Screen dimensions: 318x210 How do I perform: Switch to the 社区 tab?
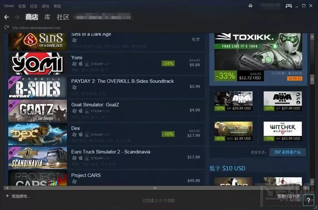pyautogui.click(x=63, y=17)
